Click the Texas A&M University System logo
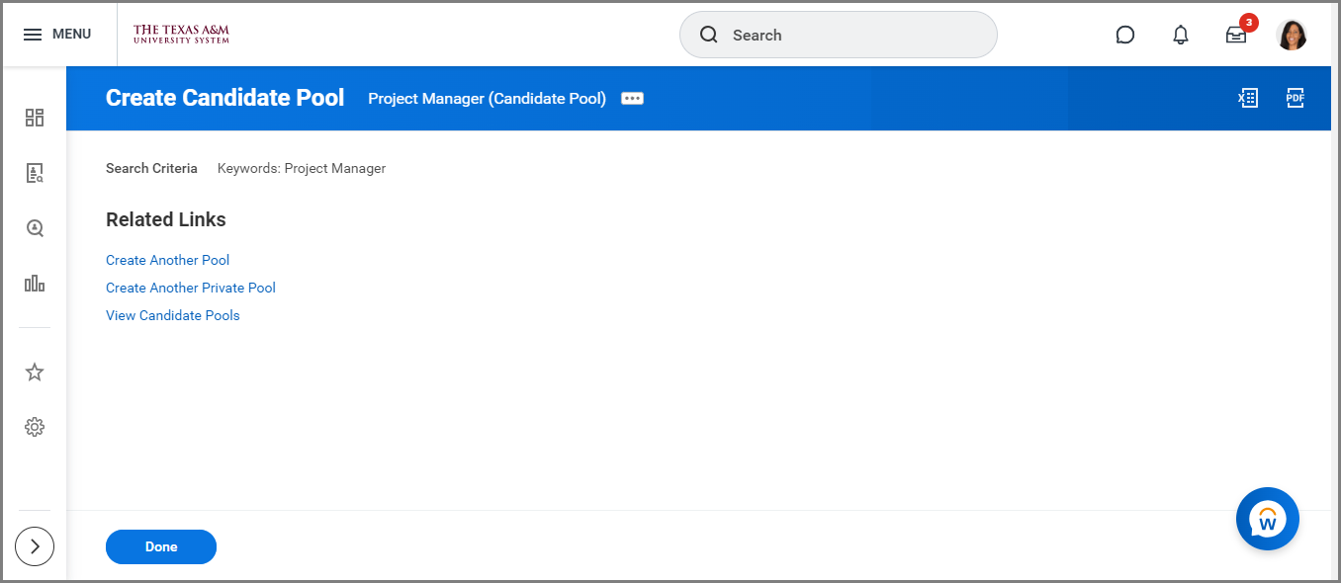The image size is (1341, 583). click(x=181, y=35)
